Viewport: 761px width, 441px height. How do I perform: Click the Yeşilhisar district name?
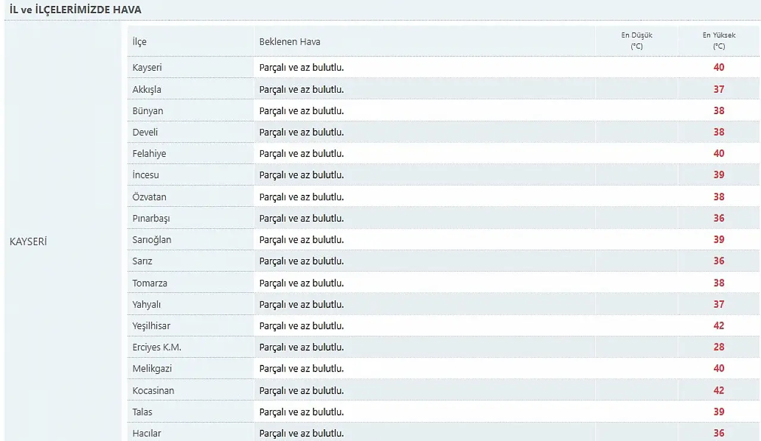(151, 326)
